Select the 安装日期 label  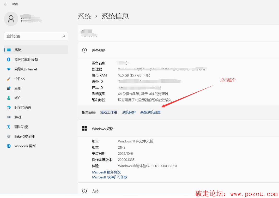[99, 153]
